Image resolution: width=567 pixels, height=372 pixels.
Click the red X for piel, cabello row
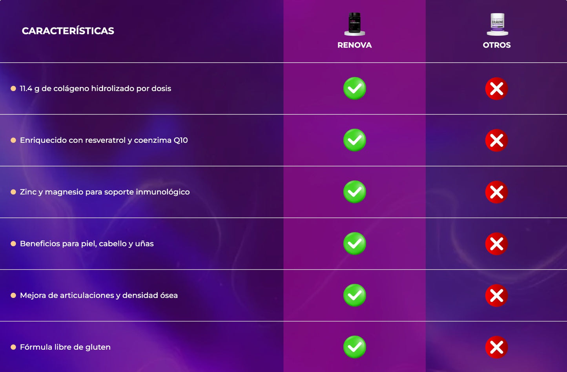coord(497,244)
